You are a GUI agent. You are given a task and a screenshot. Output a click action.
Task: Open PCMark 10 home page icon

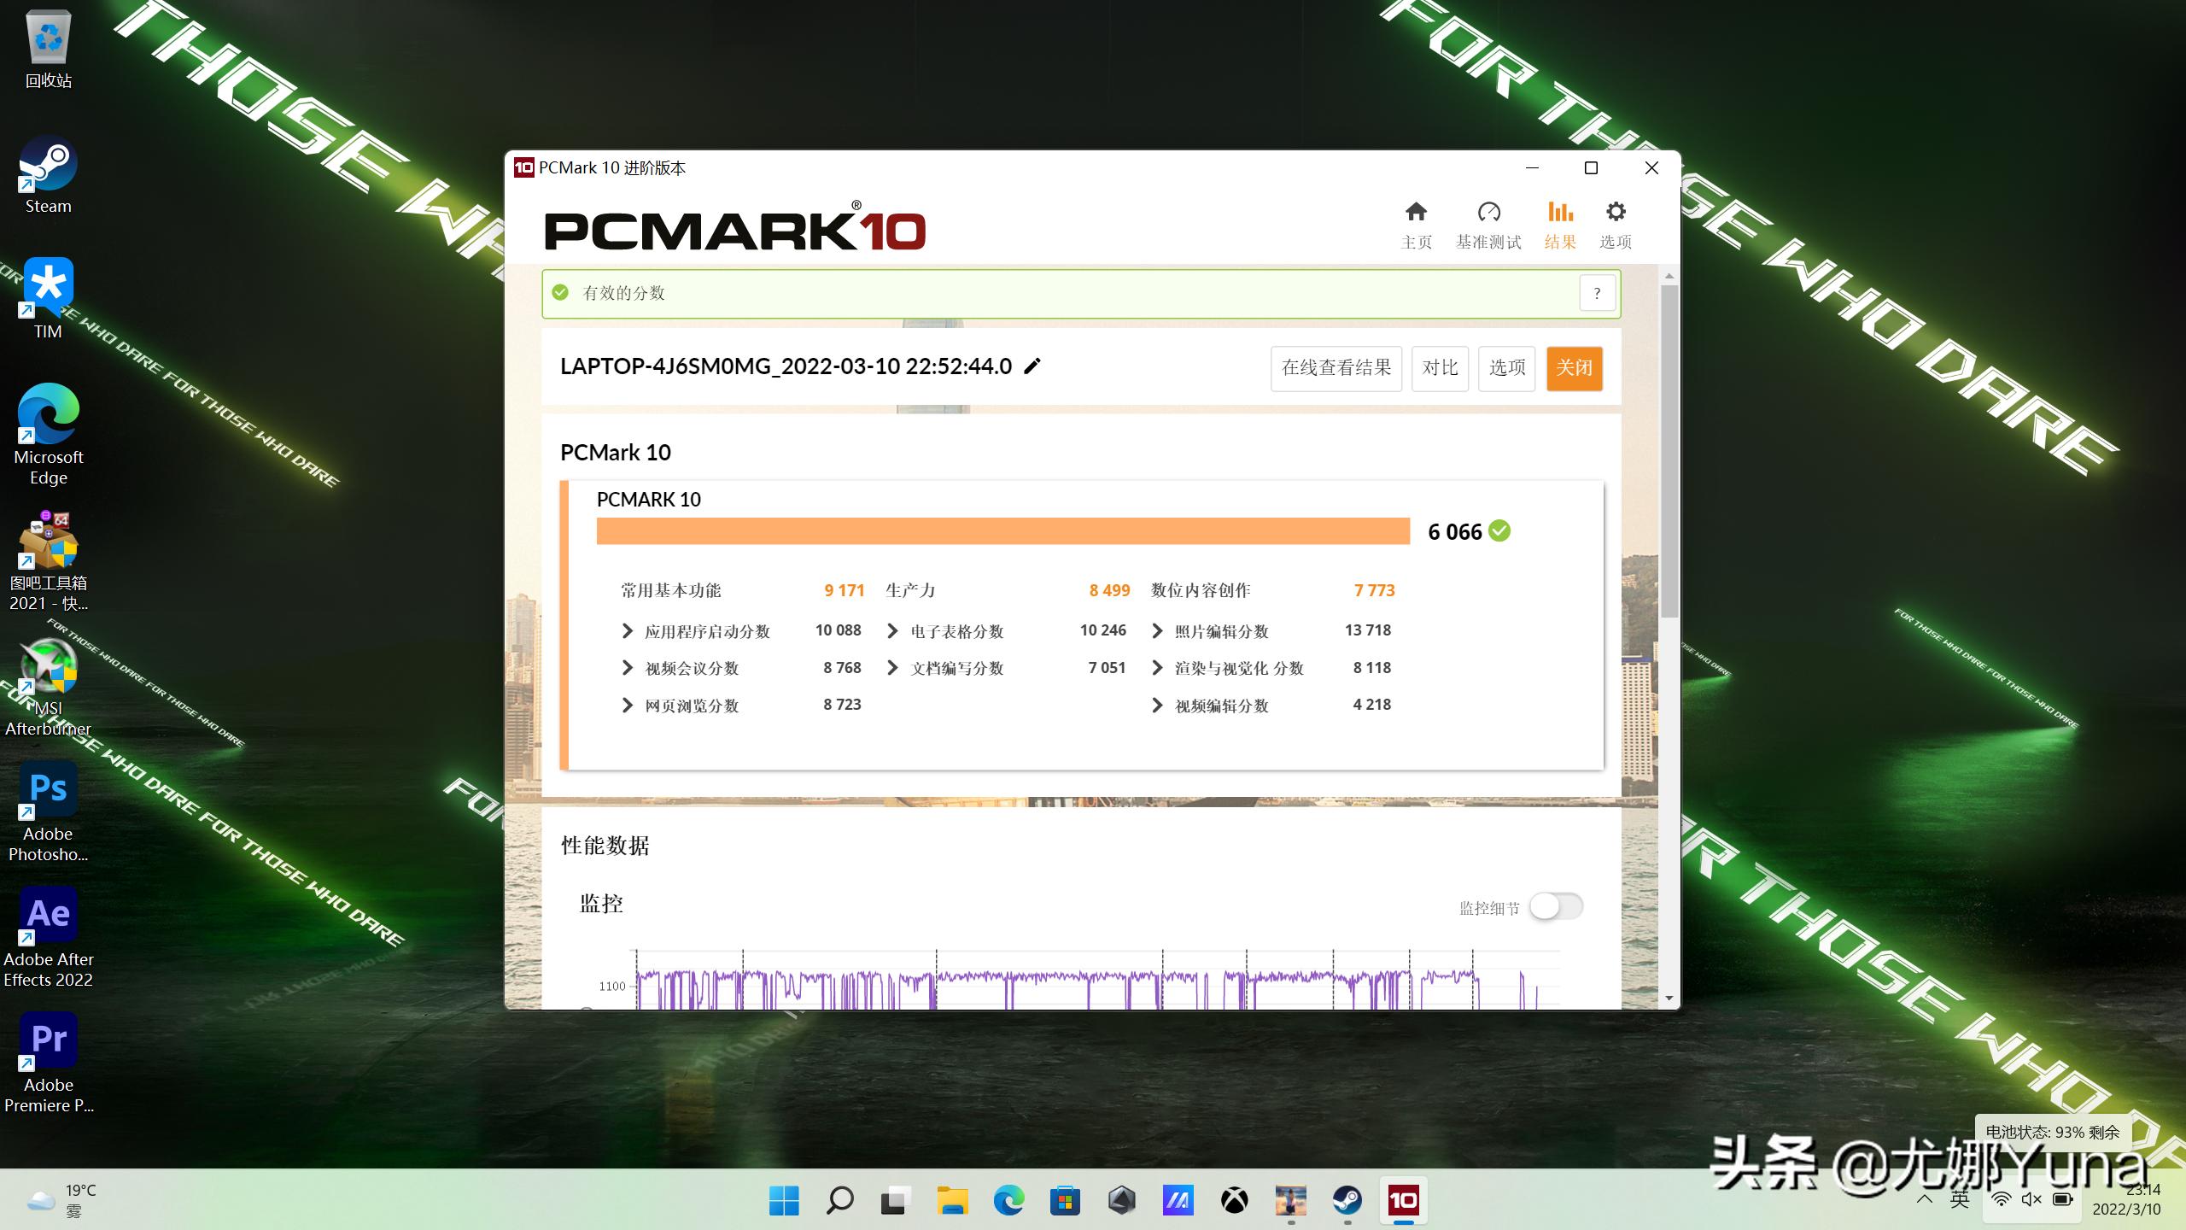1416,223
